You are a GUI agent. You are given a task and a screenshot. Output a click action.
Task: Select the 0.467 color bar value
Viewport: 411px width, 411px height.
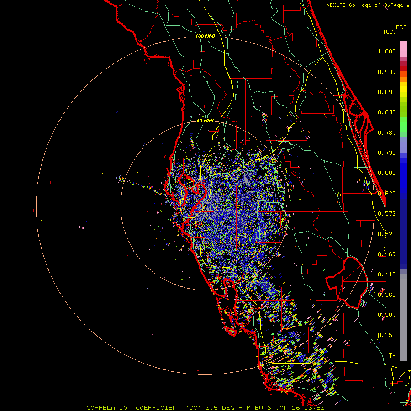tap(387, 254)
